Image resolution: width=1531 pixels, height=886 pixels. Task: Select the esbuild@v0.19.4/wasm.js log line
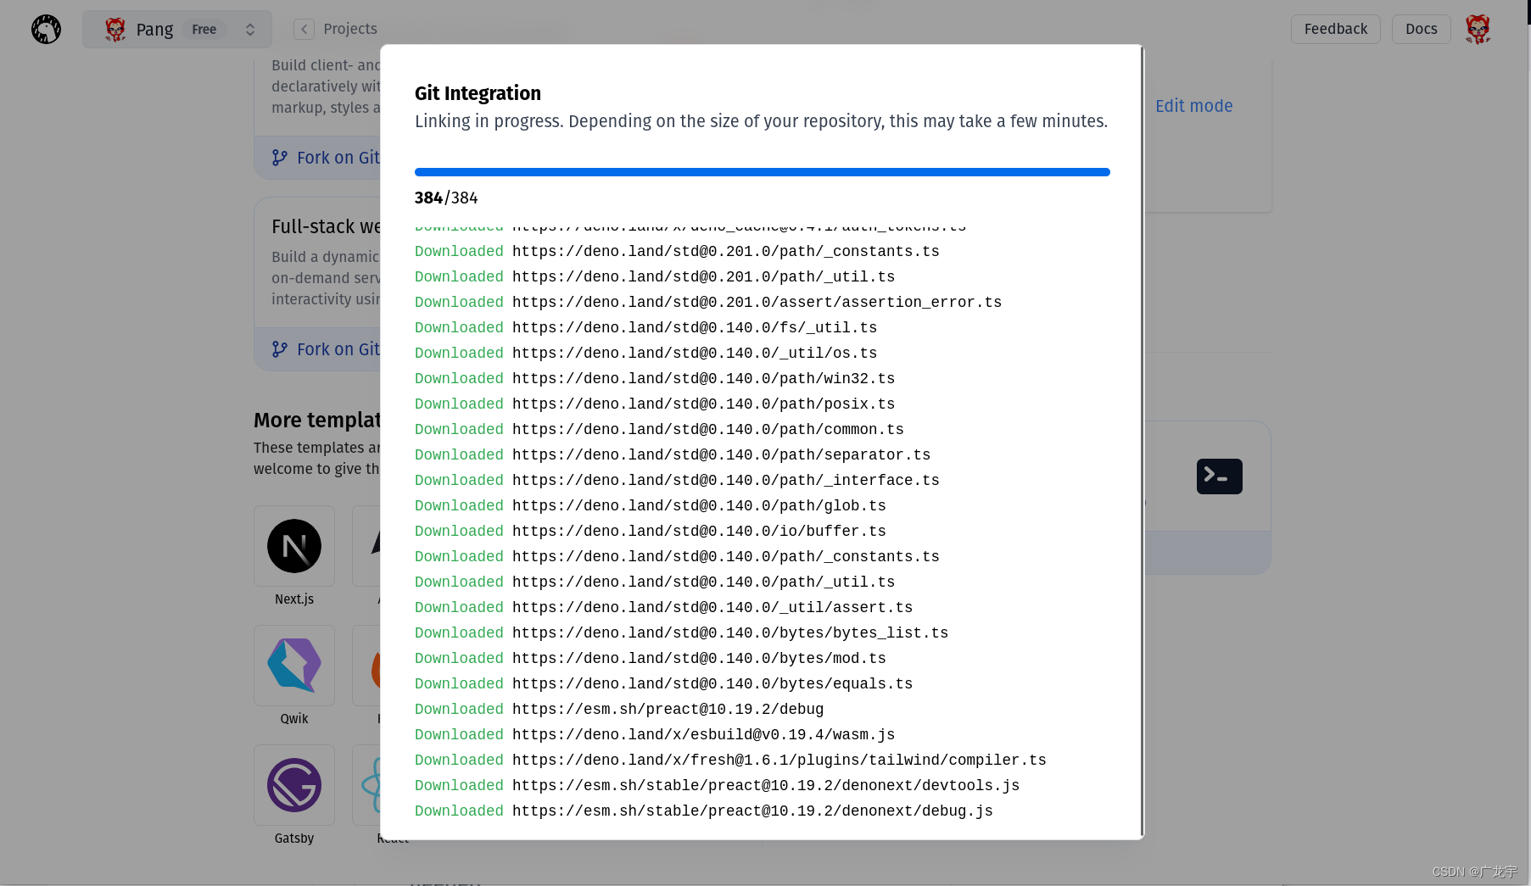pyautogui.click(x=655, y=734)
